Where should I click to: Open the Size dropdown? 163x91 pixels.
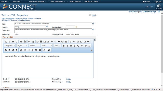click(x=57, y=46)
